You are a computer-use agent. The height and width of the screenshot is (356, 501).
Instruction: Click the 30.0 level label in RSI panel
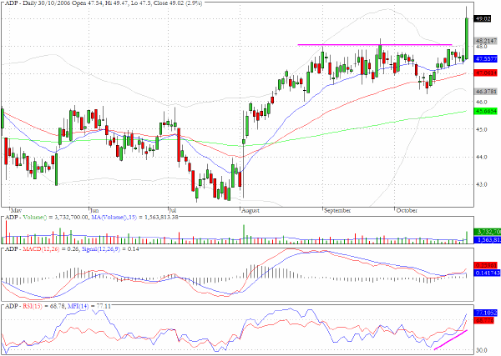[482, 350]
